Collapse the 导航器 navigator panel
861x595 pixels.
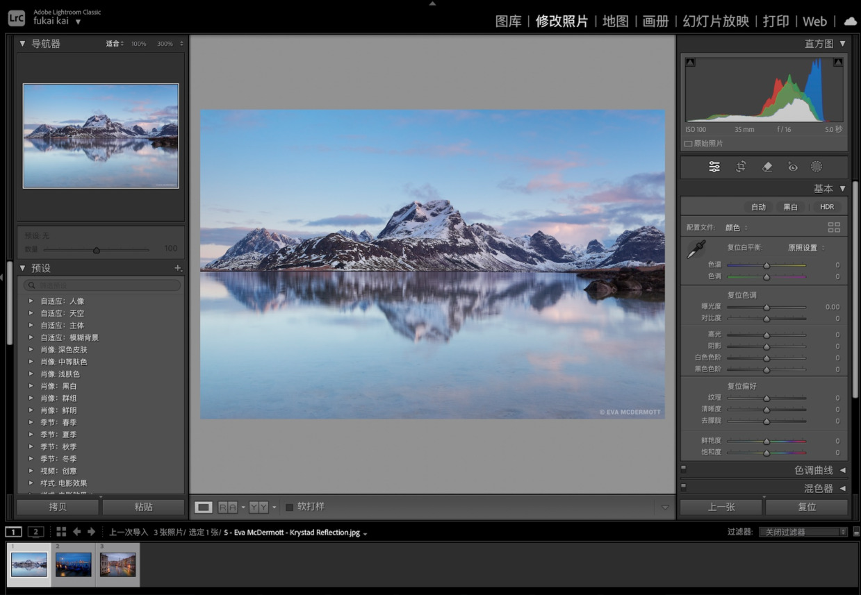point(22,44)
